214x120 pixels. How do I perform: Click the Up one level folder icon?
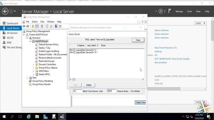pyautogui.click(x=33, y=26)
